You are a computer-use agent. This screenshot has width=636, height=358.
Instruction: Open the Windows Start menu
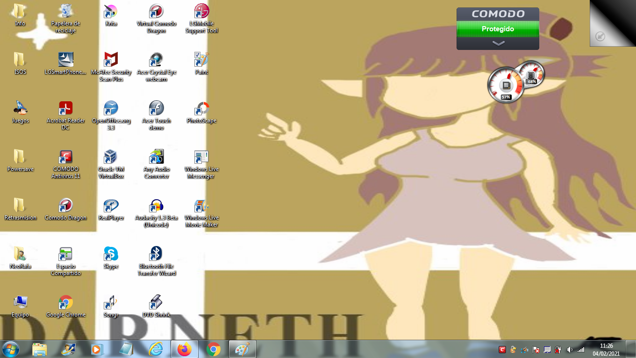click(11, 349)
